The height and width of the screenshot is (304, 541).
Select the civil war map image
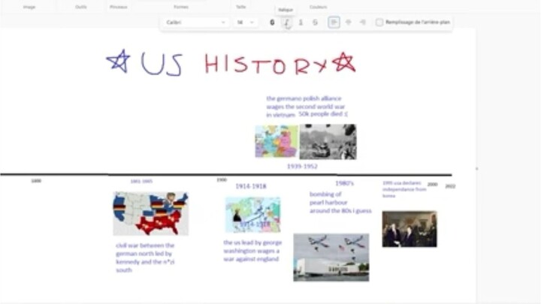coord(150,213)
